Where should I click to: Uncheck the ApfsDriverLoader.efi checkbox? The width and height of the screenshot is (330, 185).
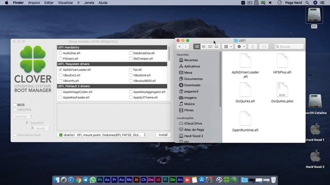pyautogui.click(x=60, y=70)
